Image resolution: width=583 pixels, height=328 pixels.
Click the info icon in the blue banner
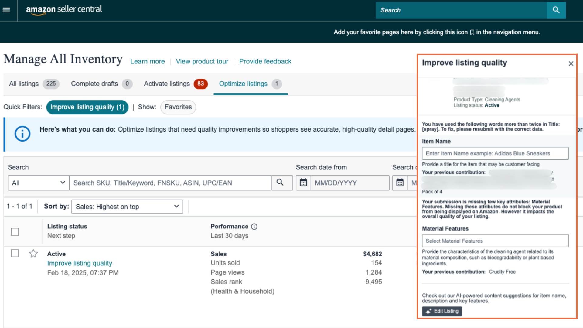[22, 134]
